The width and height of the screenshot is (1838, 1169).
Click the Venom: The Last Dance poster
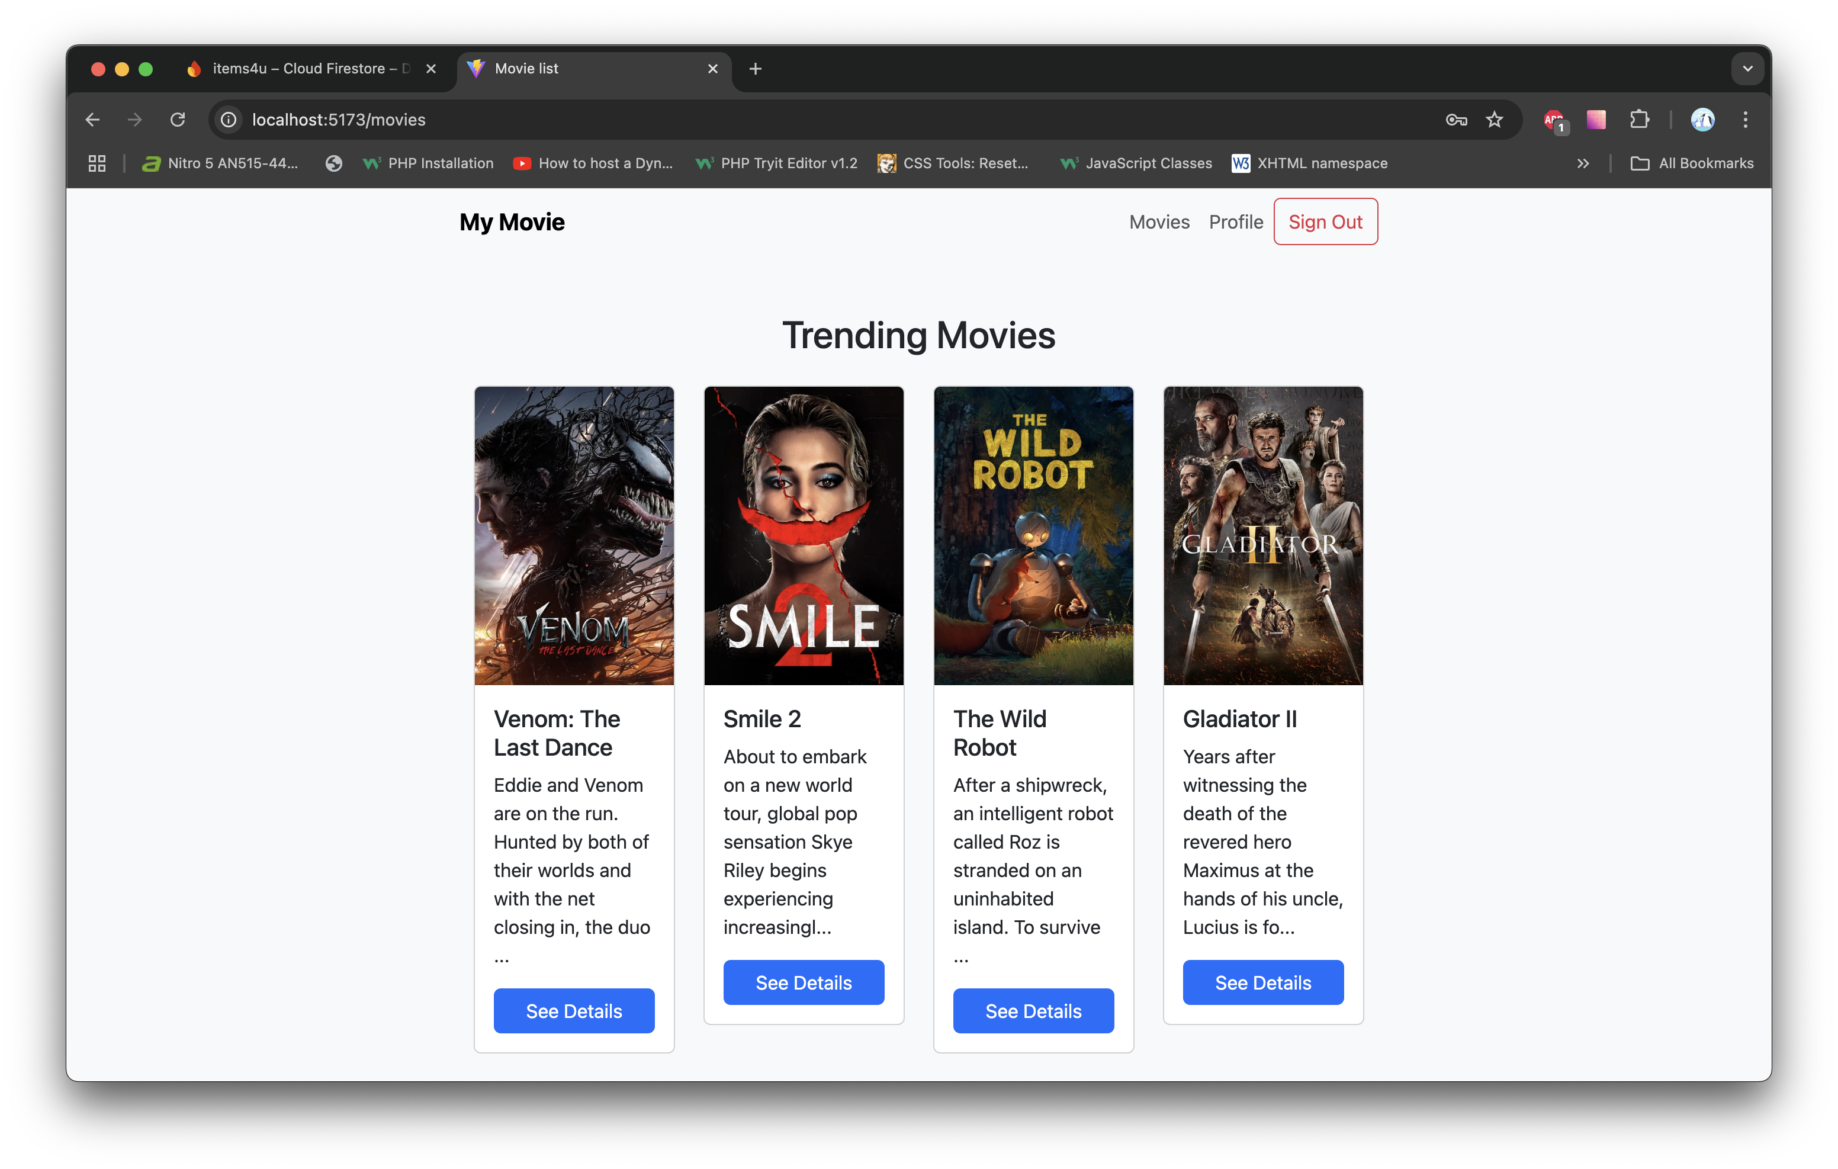pos(573,535)
